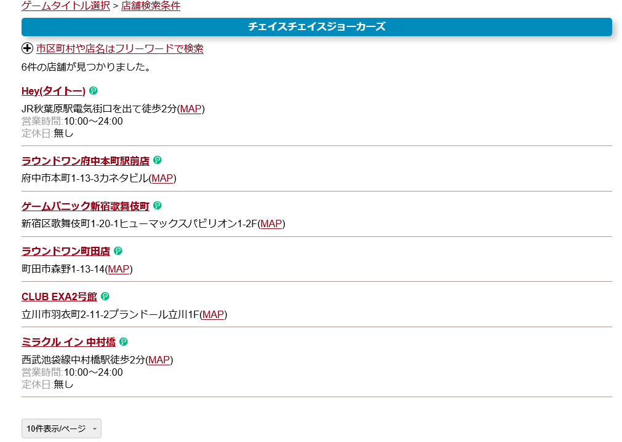Image resolution: width=622 pixels, height=442 pixels.
Task: Open ゲームパニック新宿歌舞伎町 store page
Action: [x=86, y=206]
